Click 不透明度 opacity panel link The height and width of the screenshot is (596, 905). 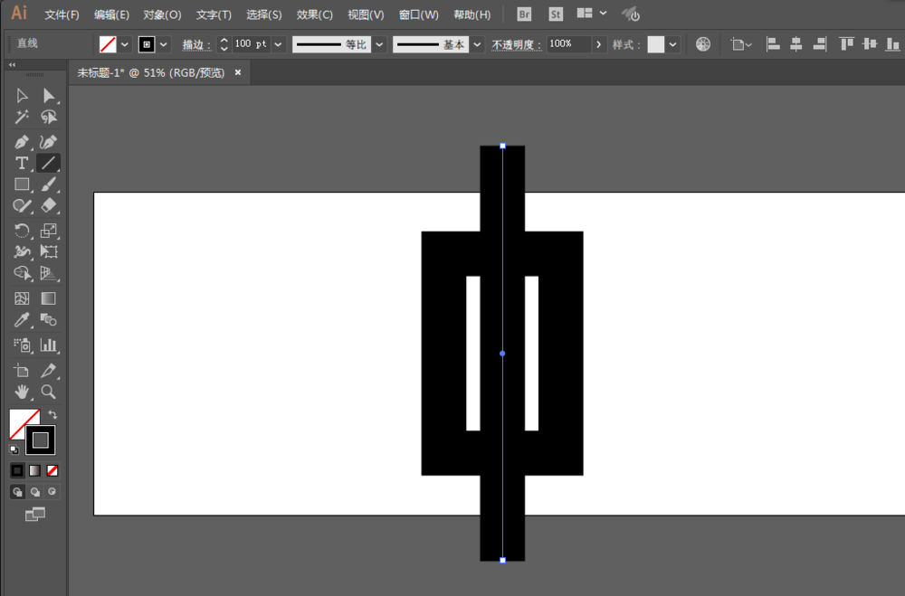point(516,44)
